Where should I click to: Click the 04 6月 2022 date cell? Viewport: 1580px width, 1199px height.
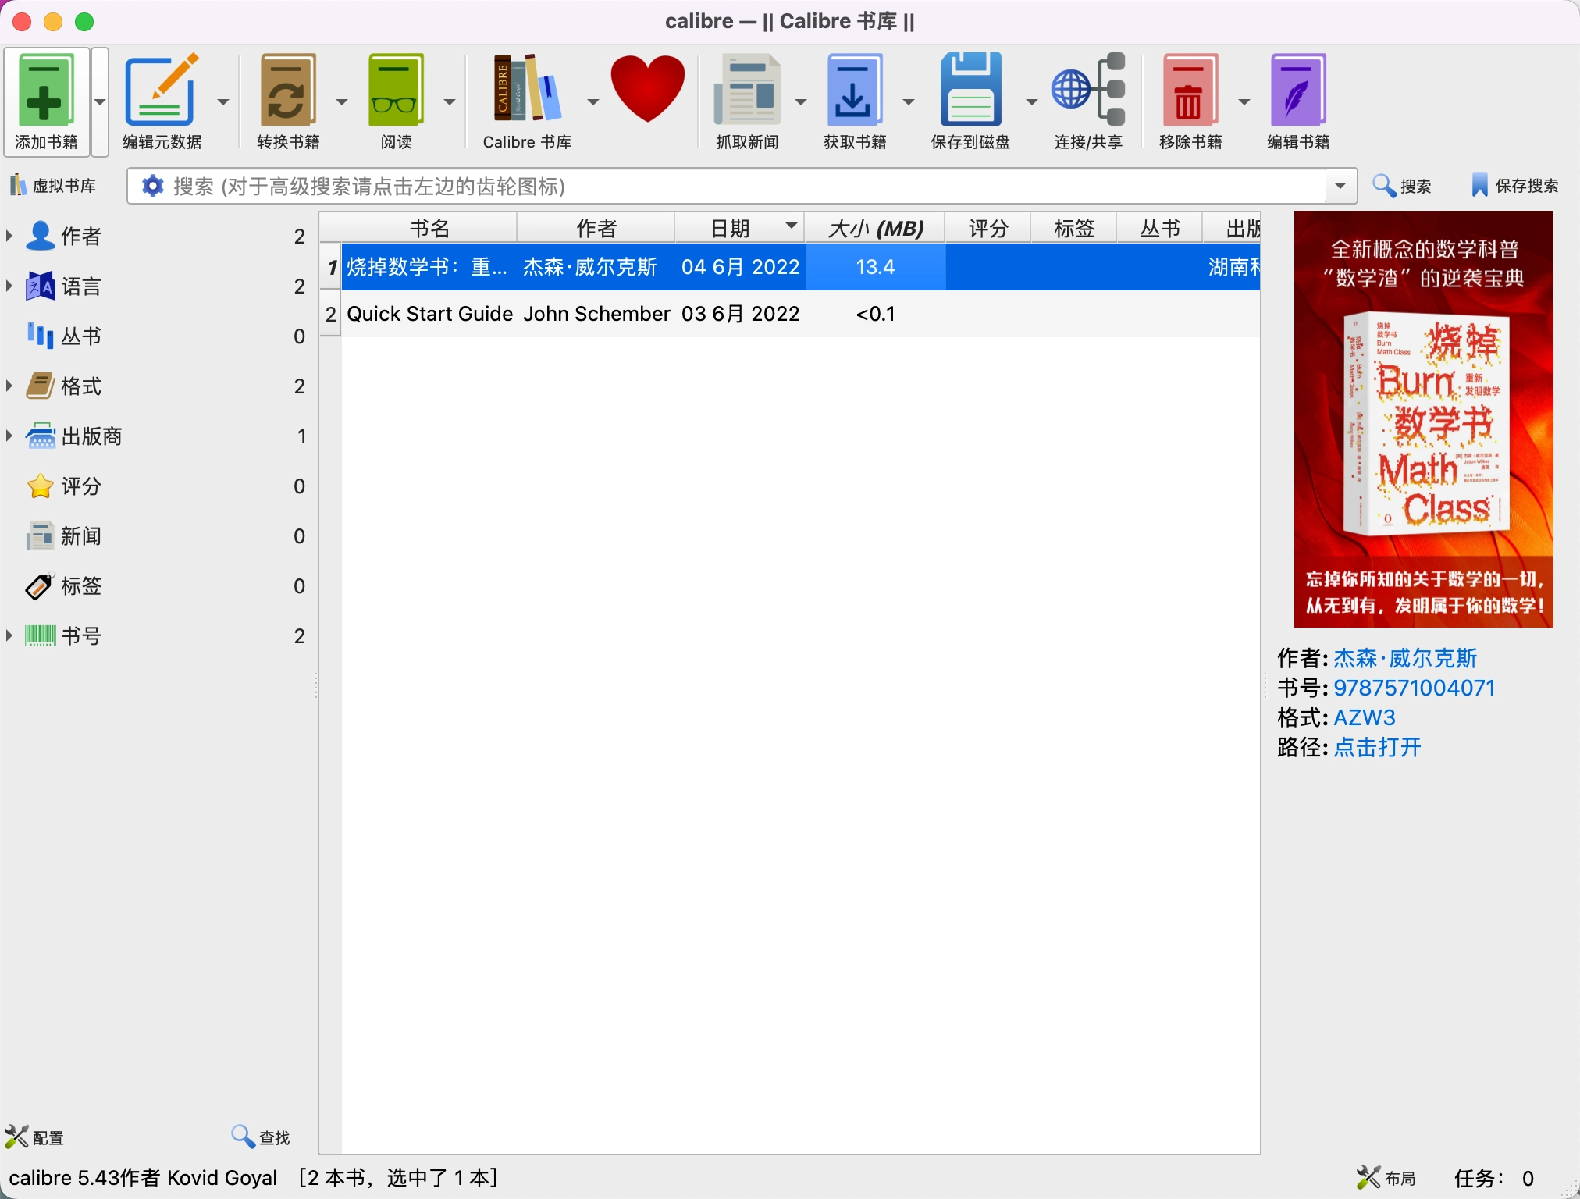pos(740,267)
